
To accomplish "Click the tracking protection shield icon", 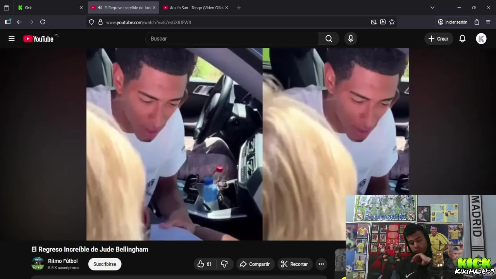I will [x=91, y=22].
